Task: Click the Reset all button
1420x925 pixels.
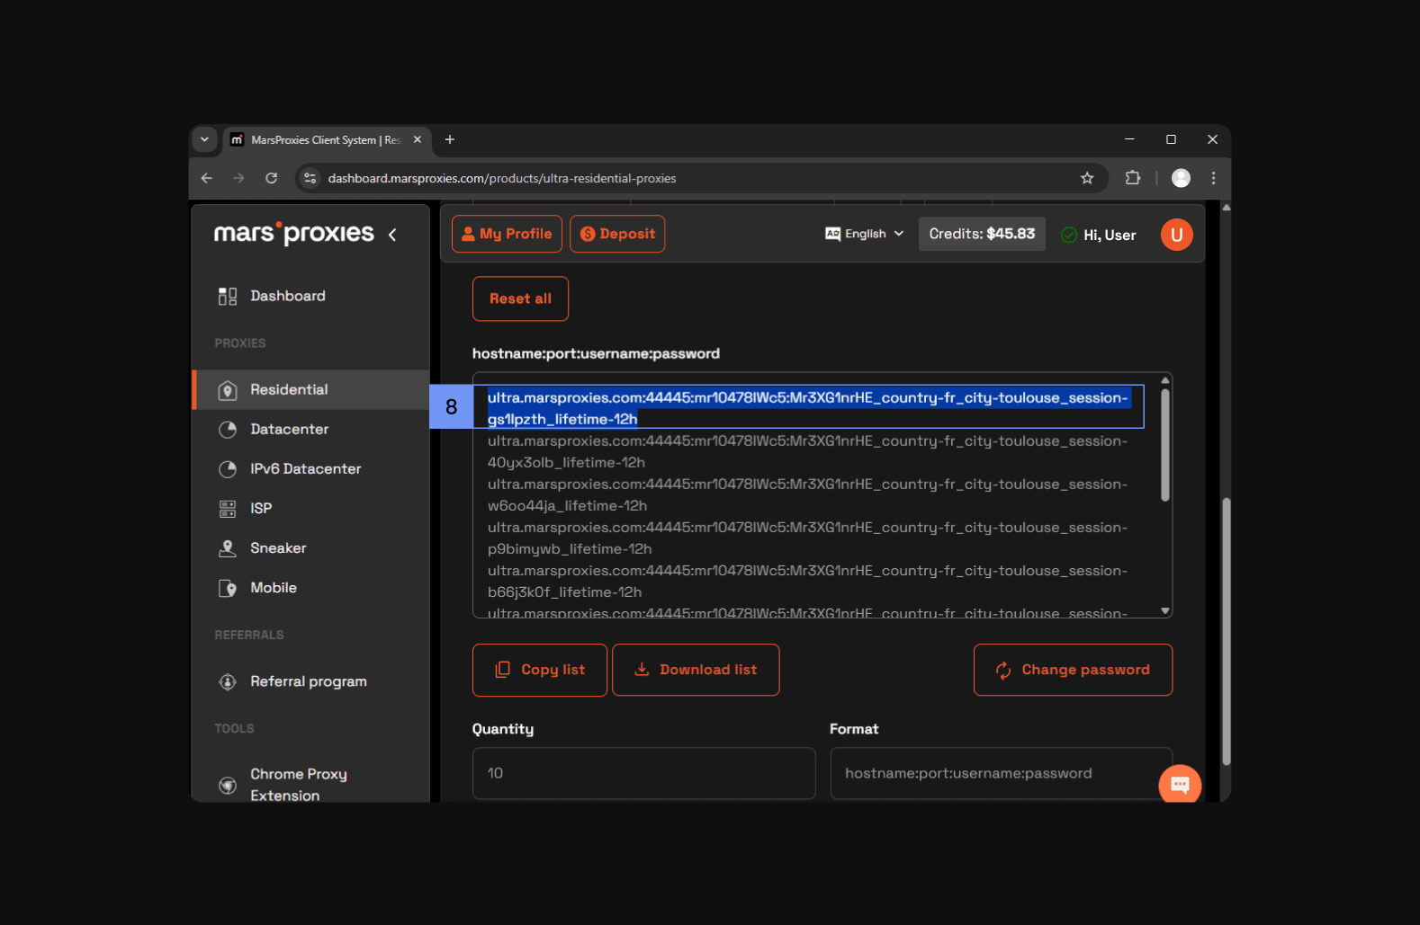Action: 520,298
